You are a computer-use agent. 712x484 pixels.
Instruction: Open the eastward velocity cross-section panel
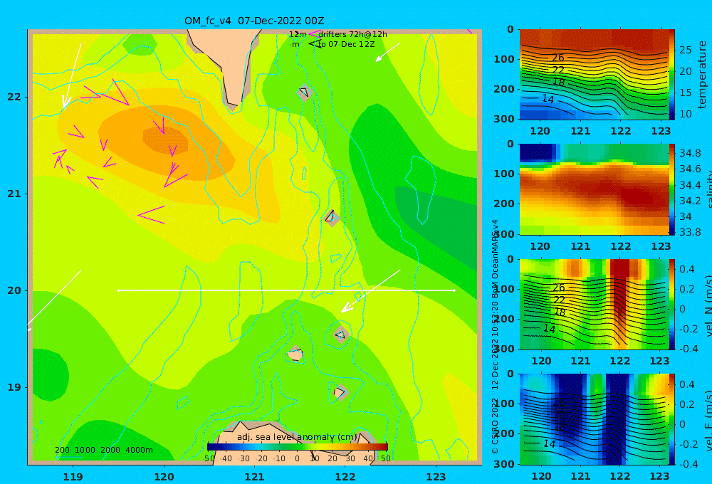(595, 419)
